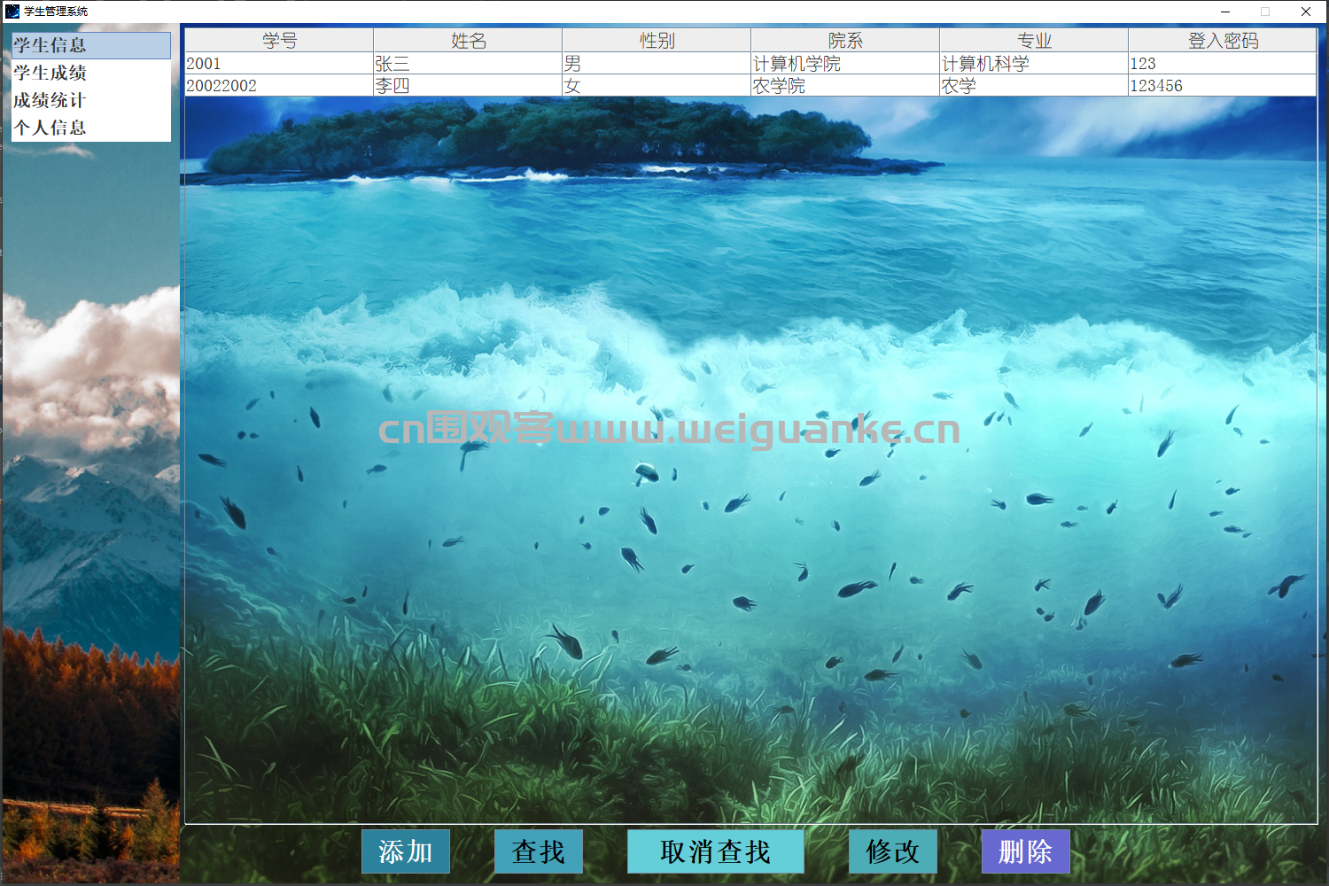Click the 姓名 column header
Screen dimensions: 1329x886
click(468, 41)
